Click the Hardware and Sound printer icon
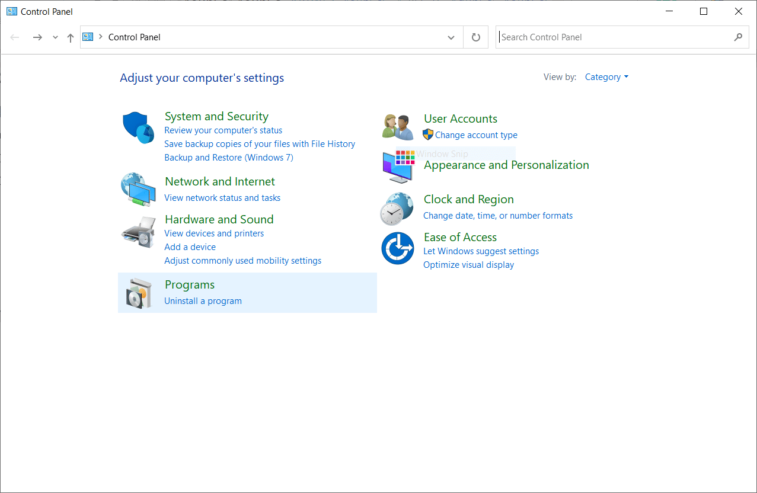757x493 pixels. pyautogui.click(x=138, y=232)
